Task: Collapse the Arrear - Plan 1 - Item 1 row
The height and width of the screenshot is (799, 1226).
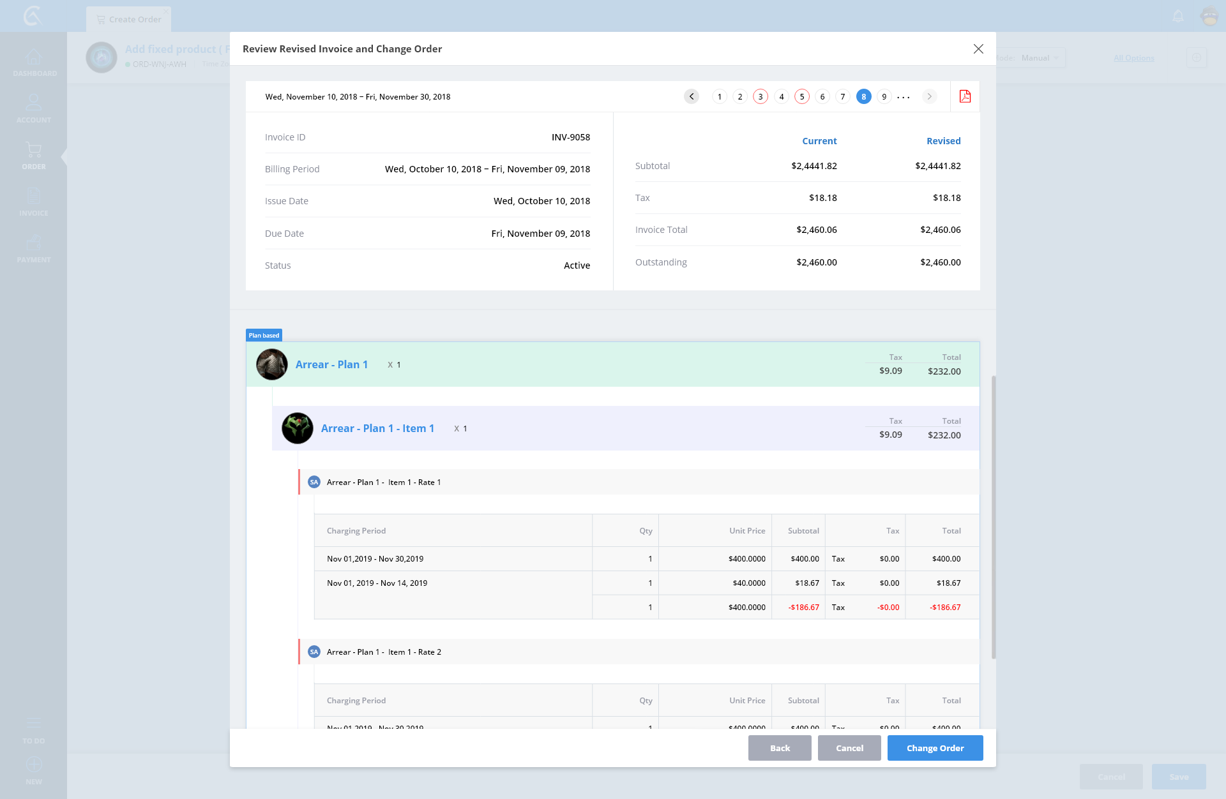Action: (377, 428)
